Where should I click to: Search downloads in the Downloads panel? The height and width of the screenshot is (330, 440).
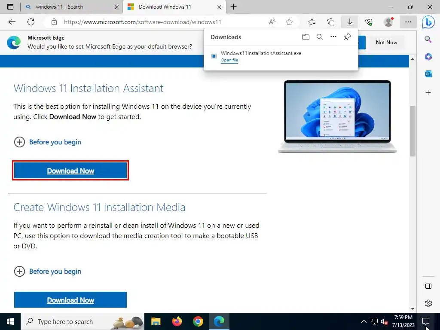[x=320, y=37]
